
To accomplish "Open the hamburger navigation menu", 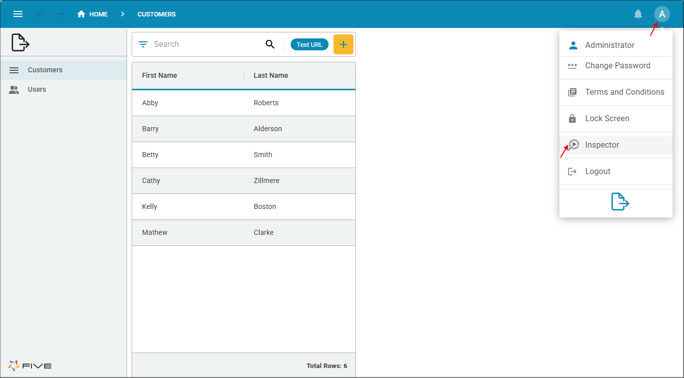I will coord(18,14).
